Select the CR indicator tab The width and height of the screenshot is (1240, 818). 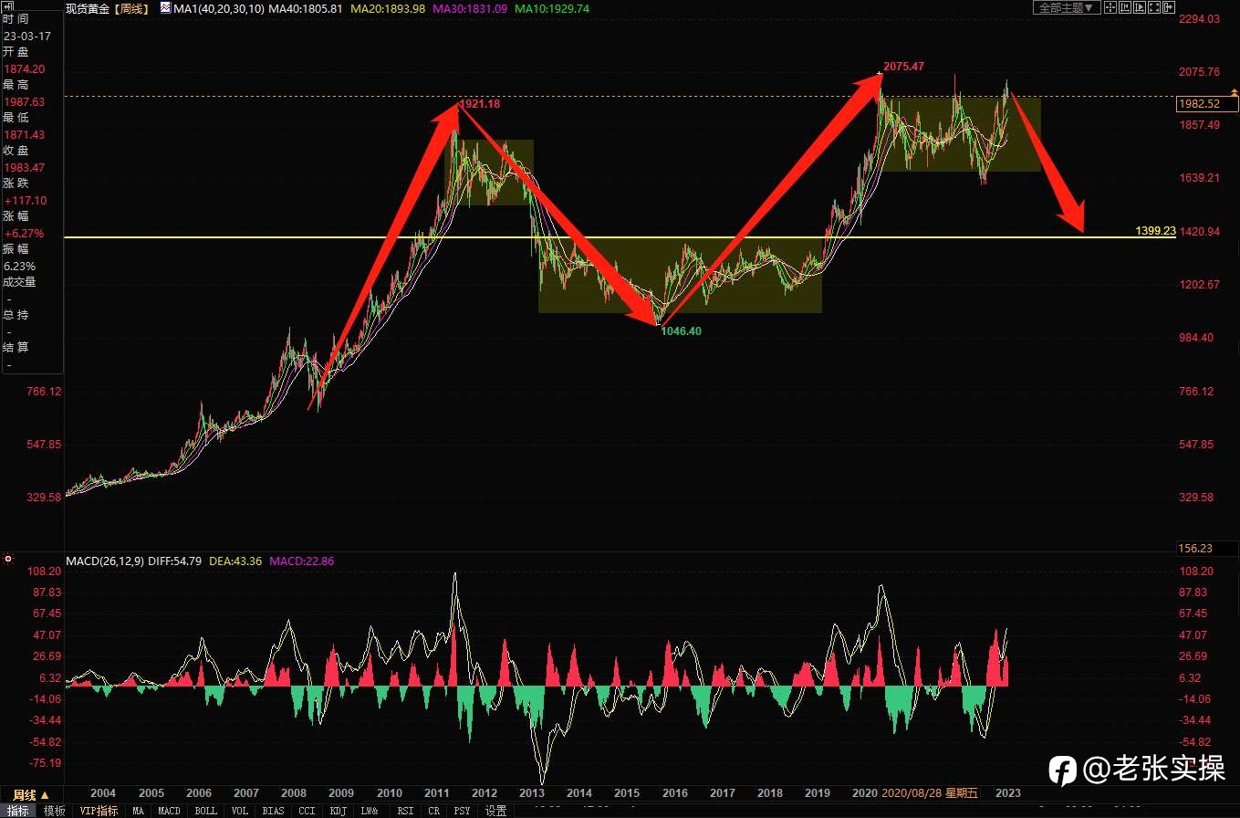[x=434, y=811]
